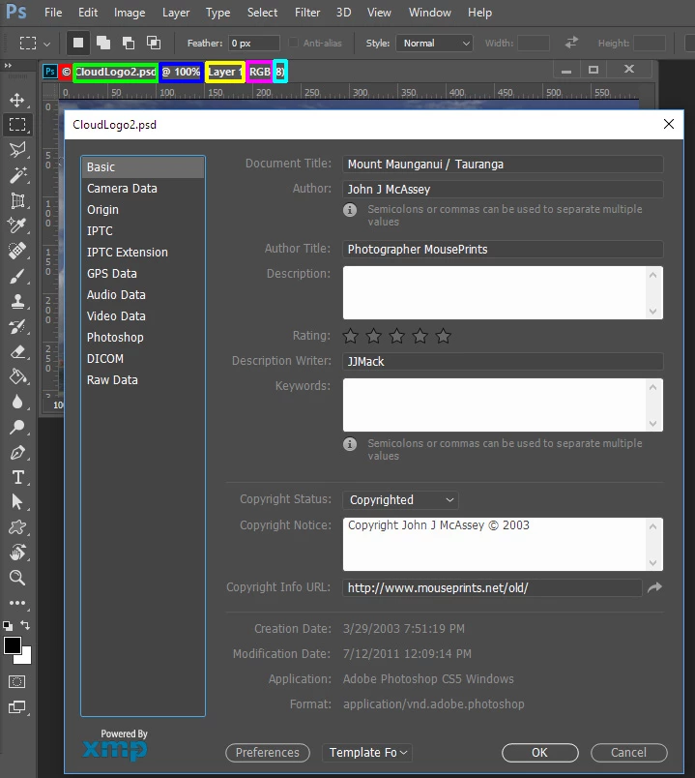
Task: Select the Blur tool
Action: point(17,402)
